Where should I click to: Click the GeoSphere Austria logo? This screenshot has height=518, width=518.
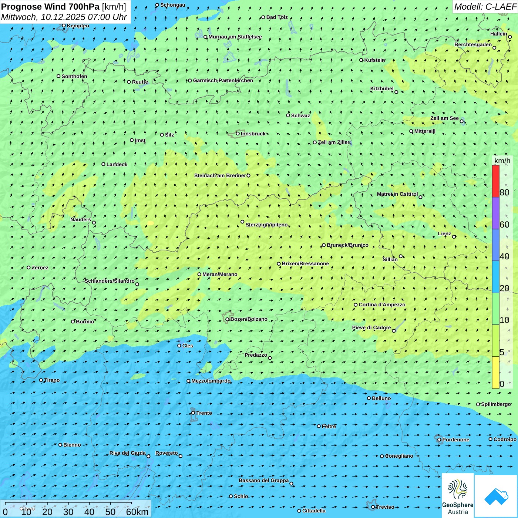pos(458,495)
